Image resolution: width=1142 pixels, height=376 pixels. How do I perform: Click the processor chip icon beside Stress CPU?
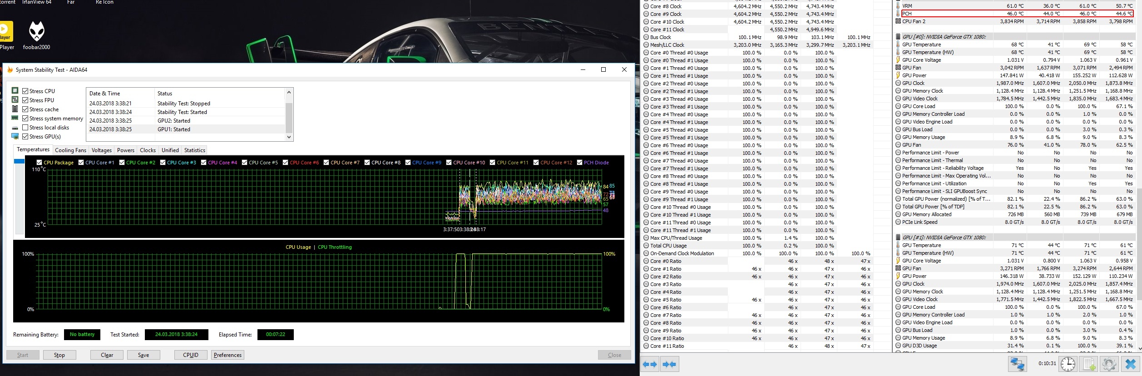click(15, 91)
